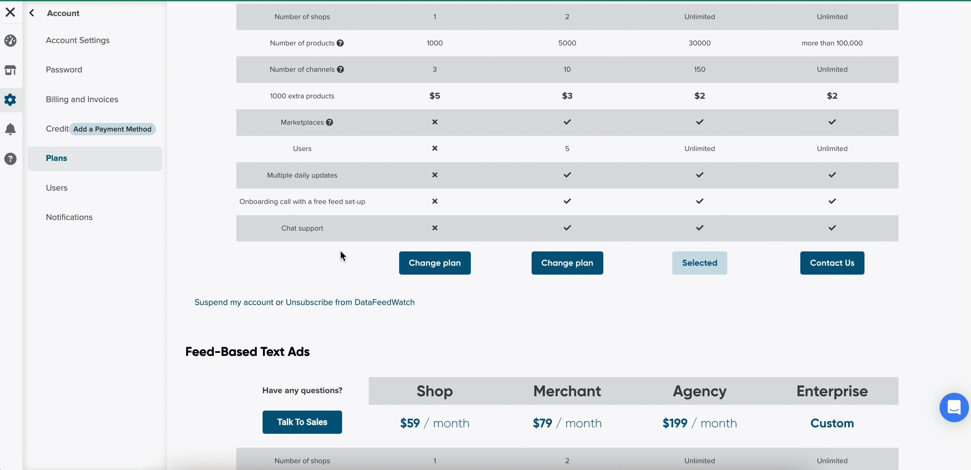Open the dashboard gauge icon in sidebar
Image resolution: width=971 pixels, height=470 pixels.
[11, 40]
